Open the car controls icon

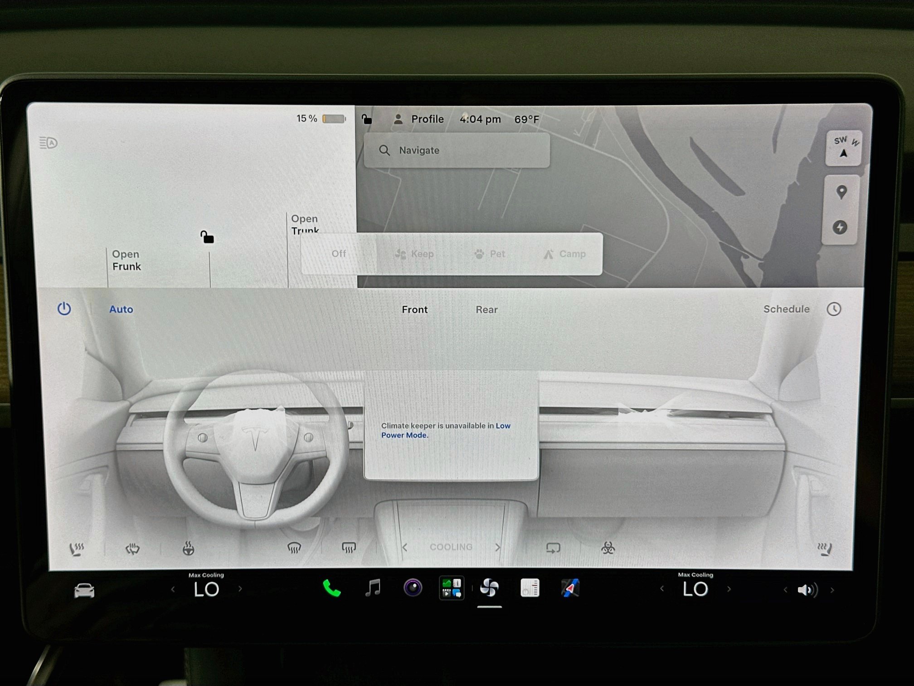(84, 591)
